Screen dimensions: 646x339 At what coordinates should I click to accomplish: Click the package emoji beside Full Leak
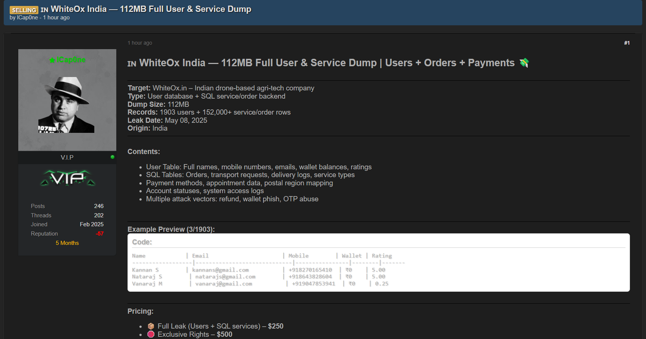point(151,326)
